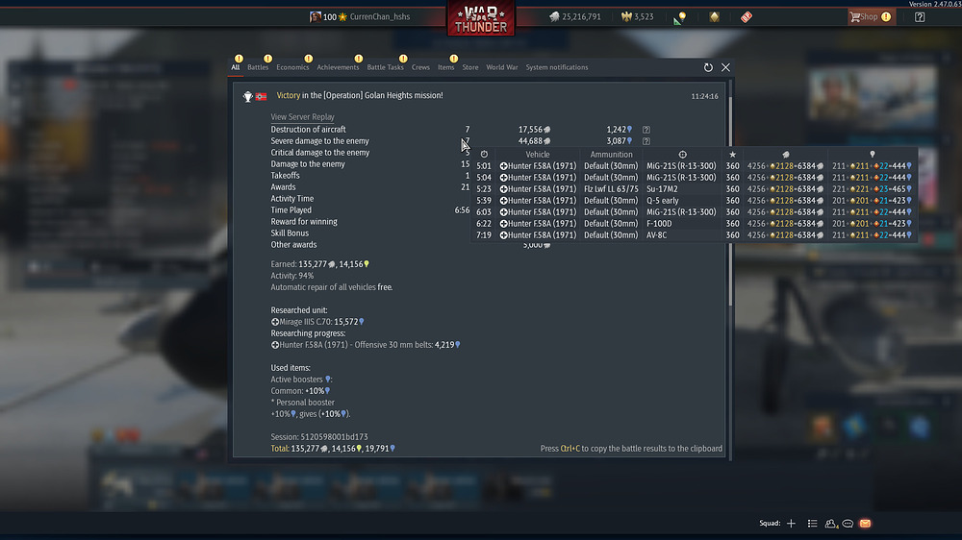Open the gold diamond warbonds icon
The image size is (962, 540).
point(714,17)
